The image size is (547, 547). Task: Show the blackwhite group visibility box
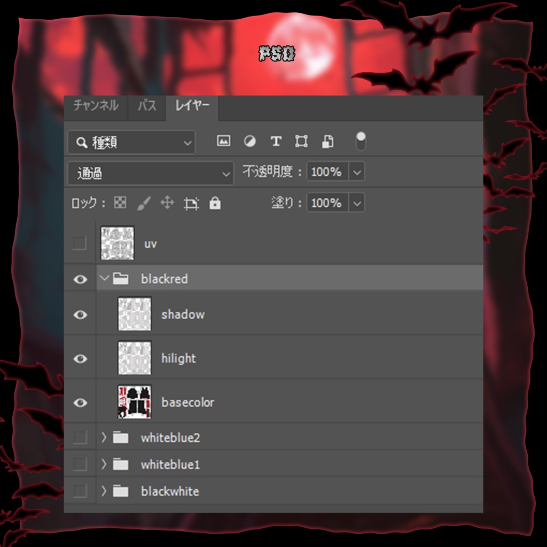pos(80,491)
